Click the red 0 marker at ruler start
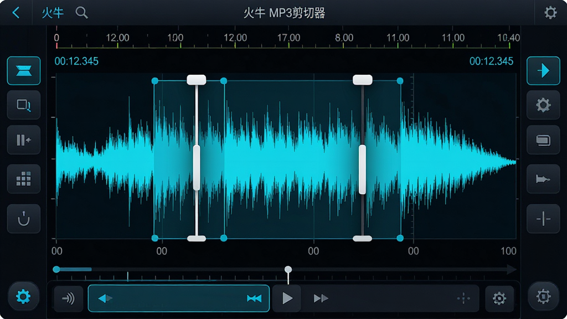Screen dimensions: 567x319 (56, 38)
